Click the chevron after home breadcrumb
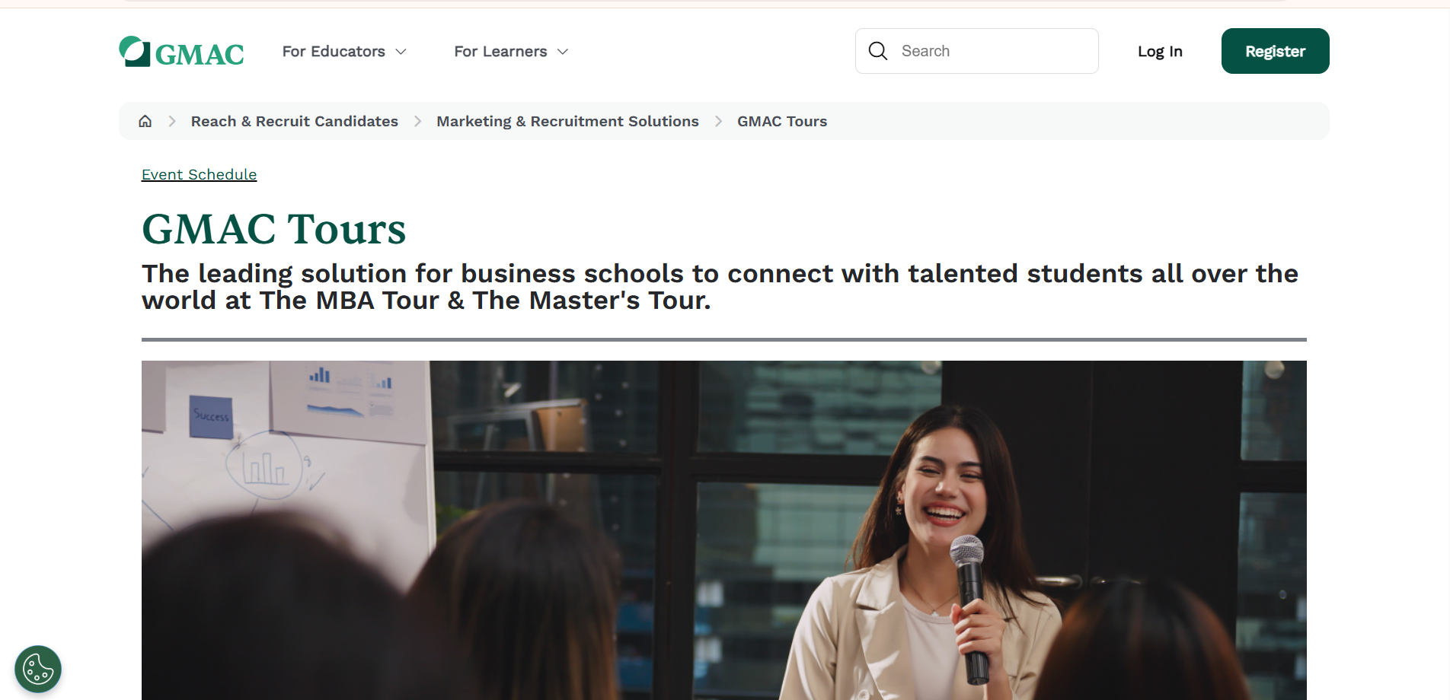1450x700 pixels. [172, 121]
